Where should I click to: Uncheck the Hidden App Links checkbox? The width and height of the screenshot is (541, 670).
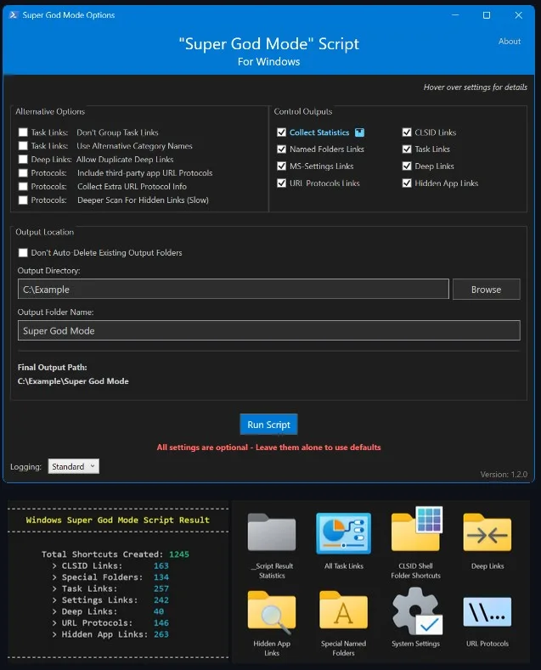point(407,183)
